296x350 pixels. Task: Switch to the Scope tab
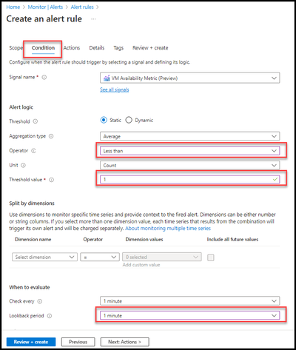coord(16,48)
